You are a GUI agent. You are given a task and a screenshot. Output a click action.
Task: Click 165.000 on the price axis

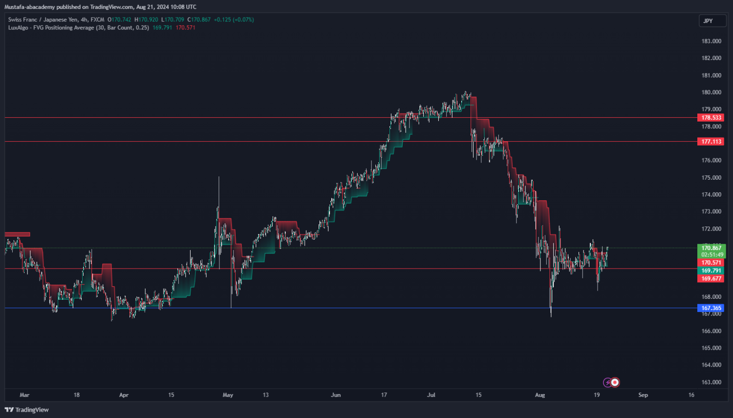pyautogui.click(x=711, y=348)
